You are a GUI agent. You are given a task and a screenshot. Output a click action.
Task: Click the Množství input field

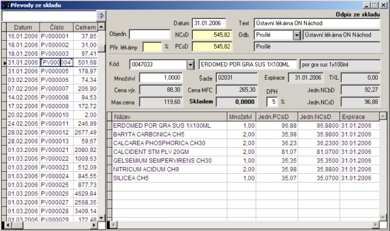(x=161, y=78)
